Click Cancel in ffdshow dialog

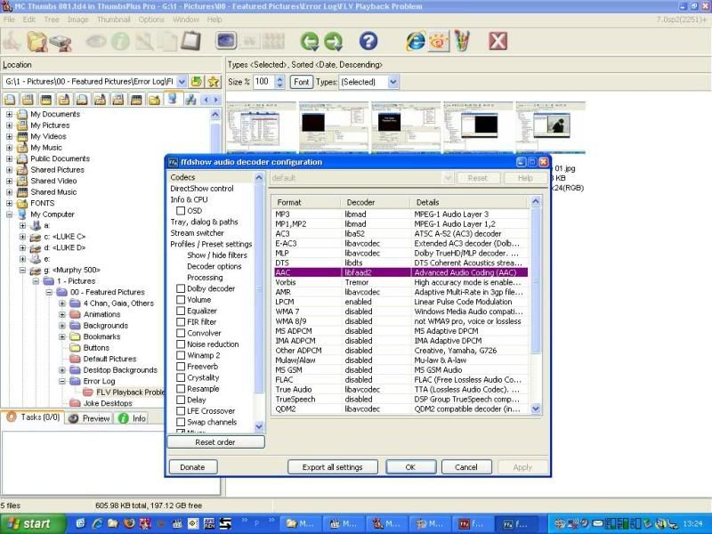click(466, 466)
